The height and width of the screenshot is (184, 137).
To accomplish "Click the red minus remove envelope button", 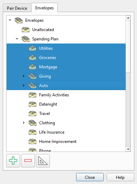I will click(x=28, y=161).
